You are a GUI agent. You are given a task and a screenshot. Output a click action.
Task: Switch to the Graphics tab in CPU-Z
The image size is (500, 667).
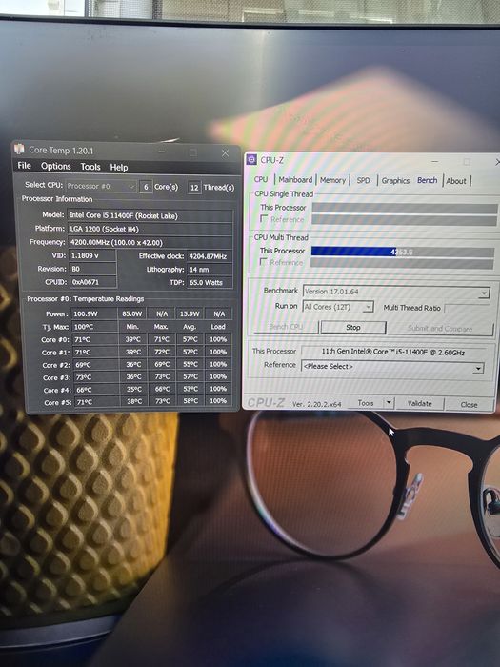395,181
